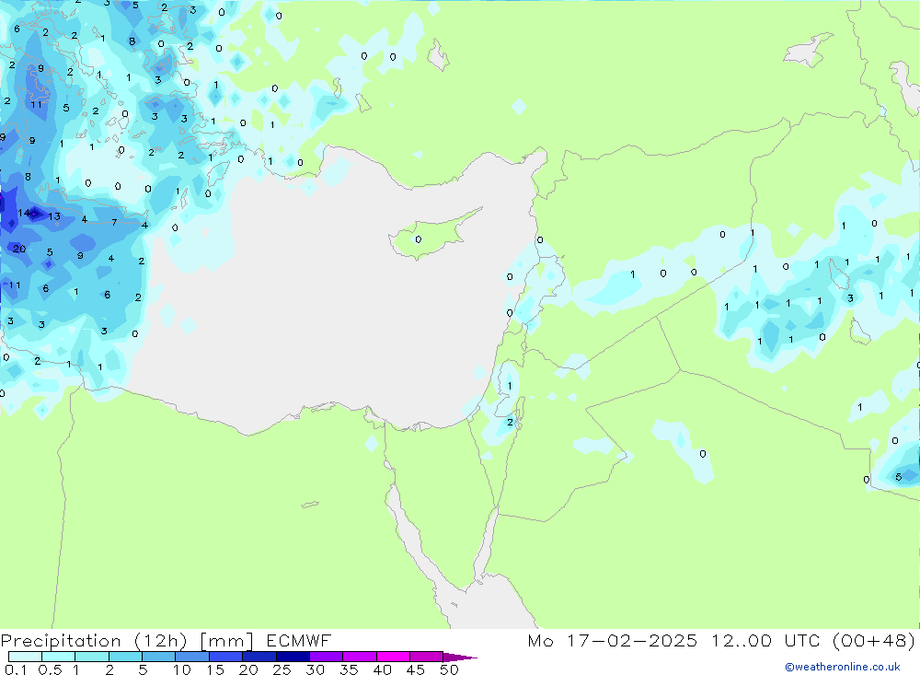Click the '20' precipitation value on the map
920x675 pixels.
pos(19,249)
